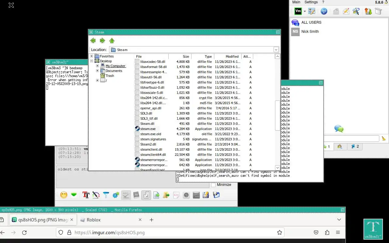
Task: Switch to the groups tab in BeeBEEP
Action: pos(340,146)
